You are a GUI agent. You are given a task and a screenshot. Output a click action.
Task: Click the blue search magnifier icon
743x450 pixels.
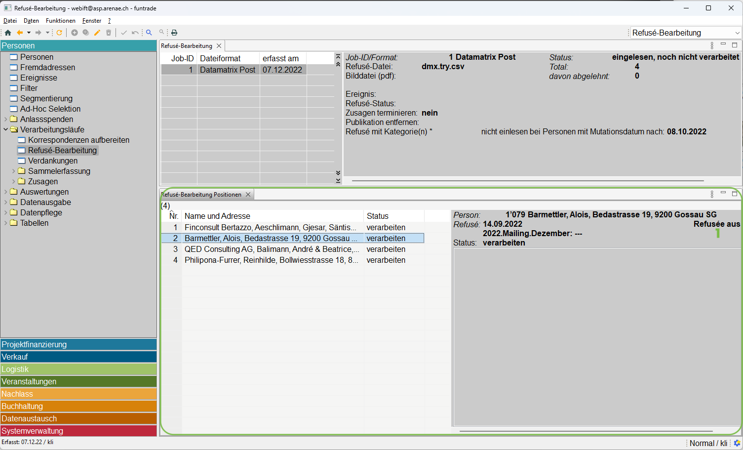click(149, 33)
